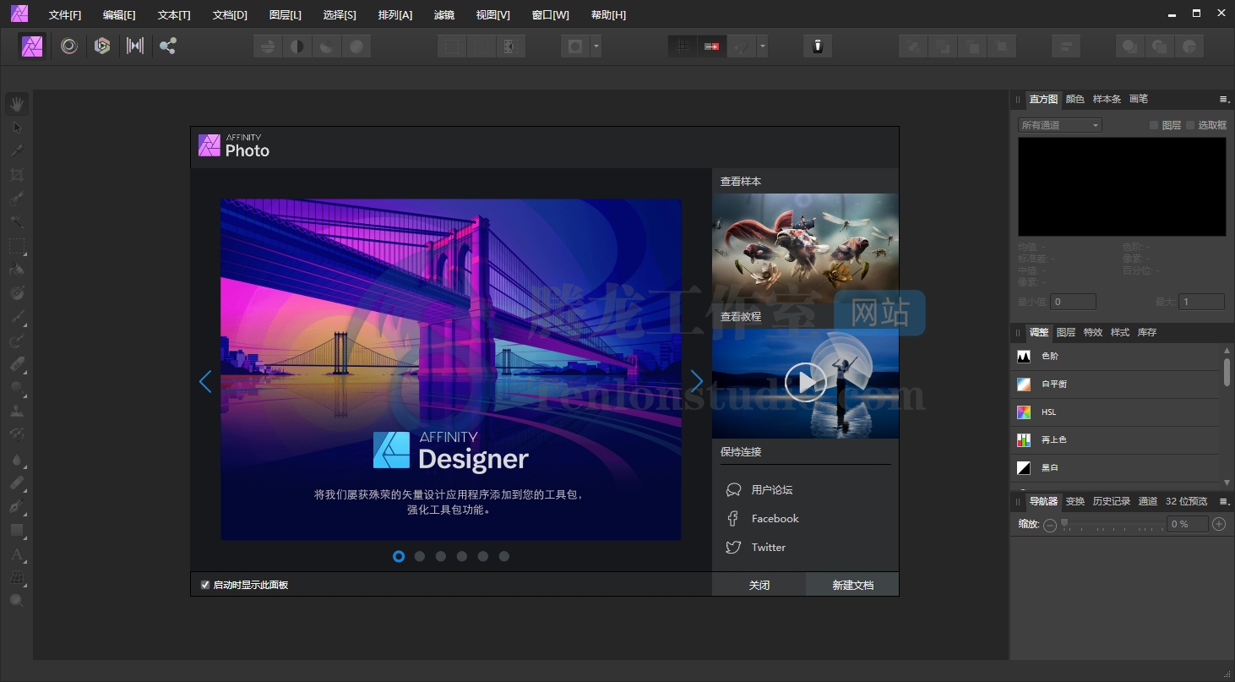
Task: Select the Blur droplet tool
Action: pyautogui.click(x=17, y=460)
